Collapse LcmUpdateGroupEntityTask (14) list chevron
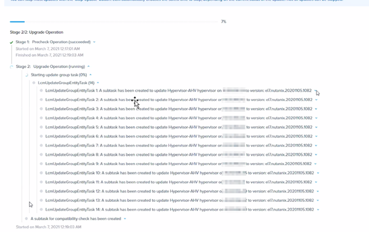 98,83
